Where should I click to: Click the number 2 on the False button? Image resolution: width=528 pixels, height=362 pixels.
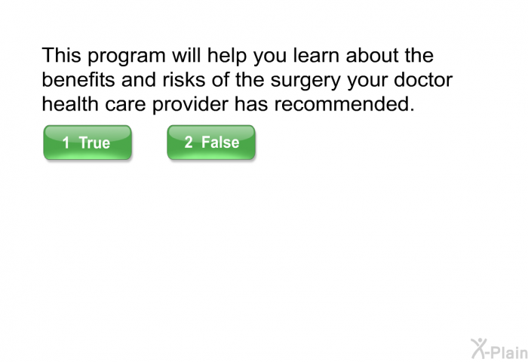189,142
